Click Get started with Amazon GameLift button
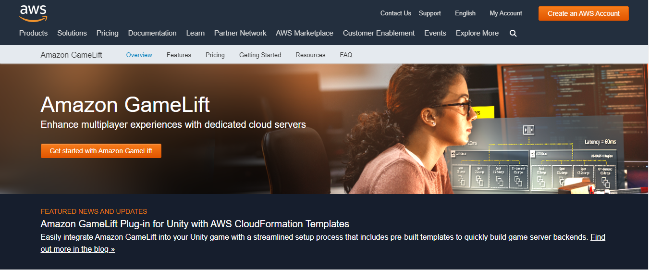This screenshot has height=270, width=649. (x=101, y=151)
